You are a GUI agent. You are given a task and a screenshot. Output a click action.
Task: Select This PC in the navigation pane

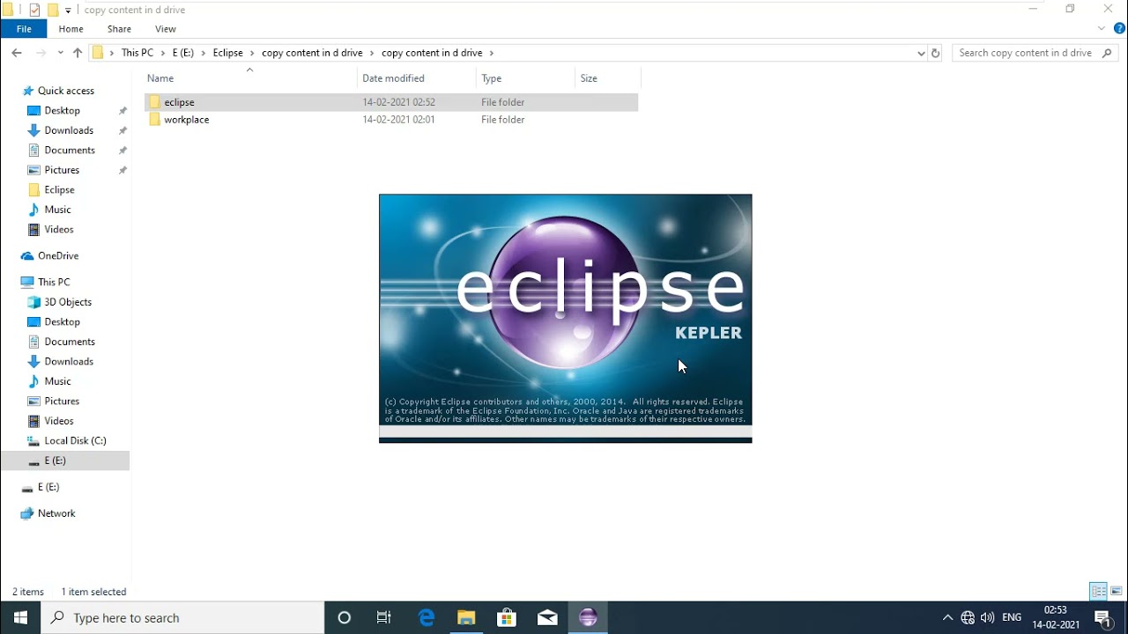click(x=54, y=283)
